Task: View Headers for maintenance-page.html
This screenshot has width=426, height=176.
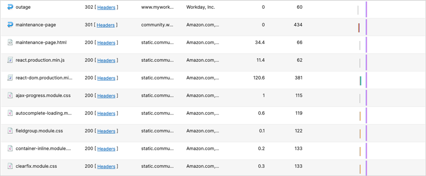Action: (106, 43)
